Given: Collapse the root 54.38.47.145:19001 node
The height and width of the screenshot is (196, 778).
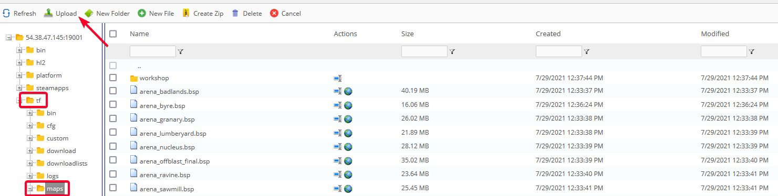Looking at the screenshot, I should [x=9, y=38].
